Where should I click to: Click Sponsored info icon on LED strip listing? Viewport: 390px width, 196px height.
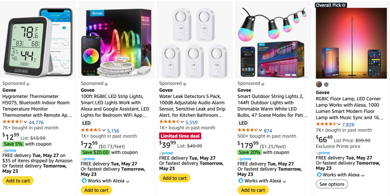pyautogui.click(x=107, y=84)
